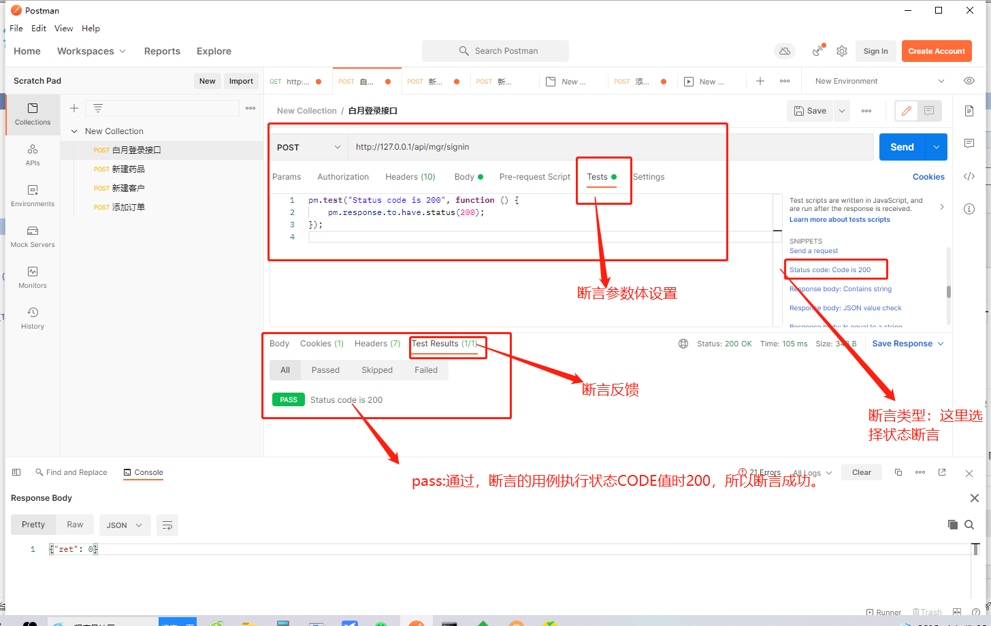The height and width of the screenshot is (626, 991).
Task: Copy console logs icon next to Clear
Action: (898, 472)
